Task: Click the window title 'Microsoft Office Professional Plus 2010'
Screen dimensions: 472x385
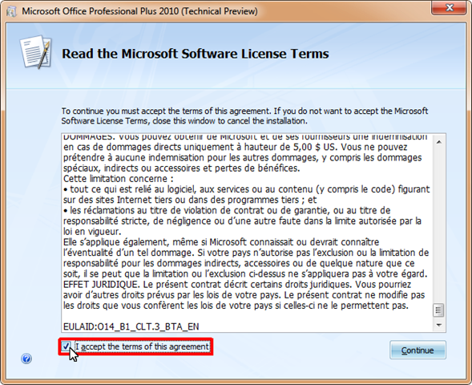Action: (x=139, y=11)
